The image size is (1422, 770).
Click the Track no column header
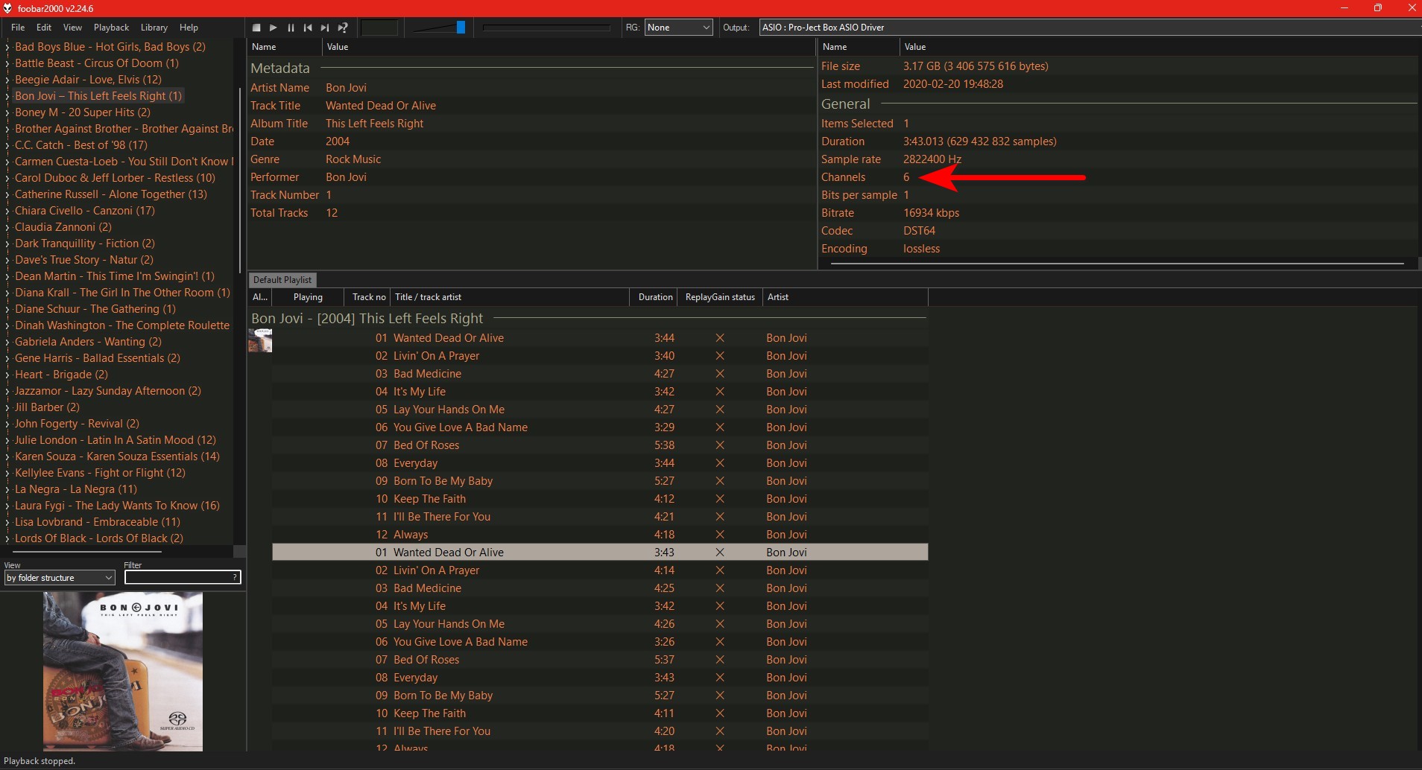(369, 297)
